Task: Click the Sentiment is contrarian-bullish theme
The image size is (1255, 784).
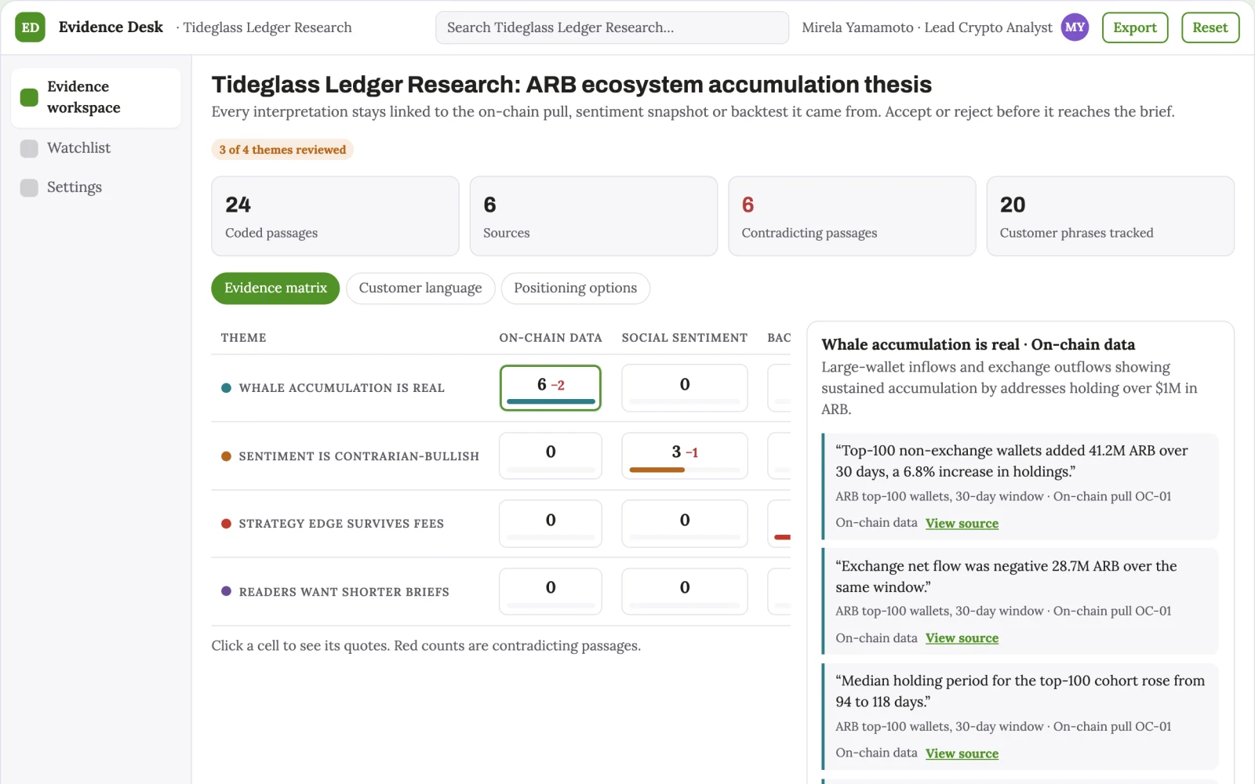Action: (358, 456)
